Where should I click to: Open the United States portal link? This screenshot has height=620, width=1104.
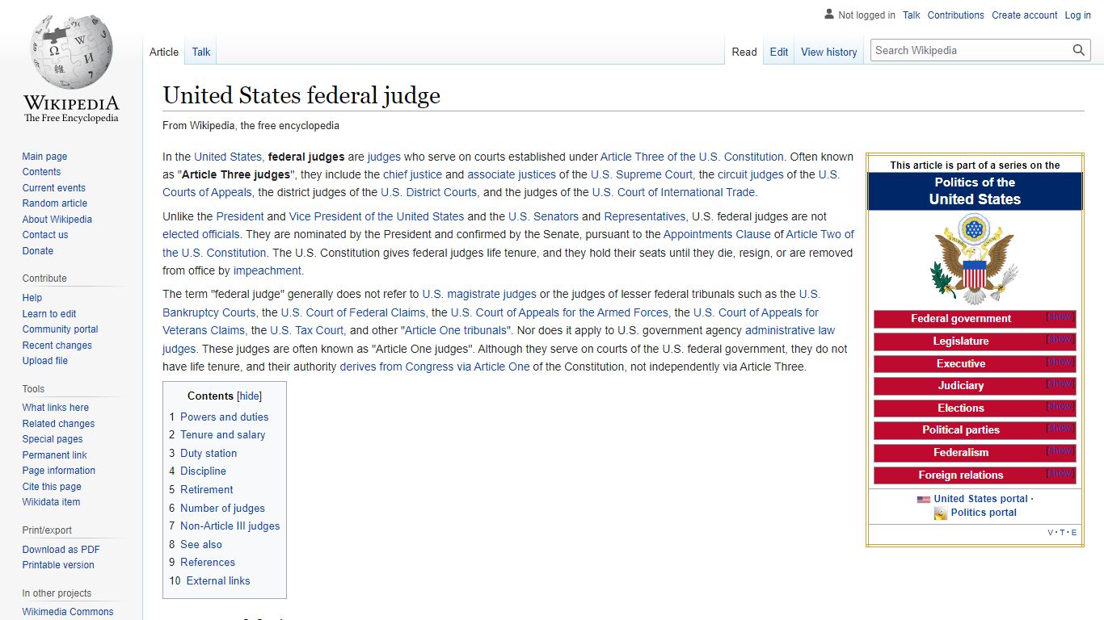pos(980,499)
